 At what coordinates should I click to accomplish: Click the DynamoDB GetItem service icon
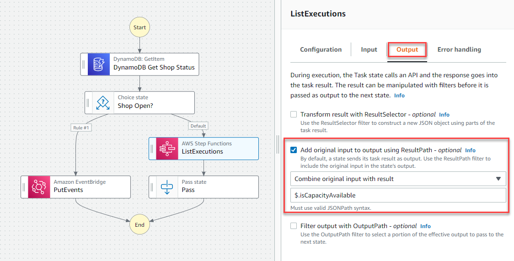(x=99, y=64)
